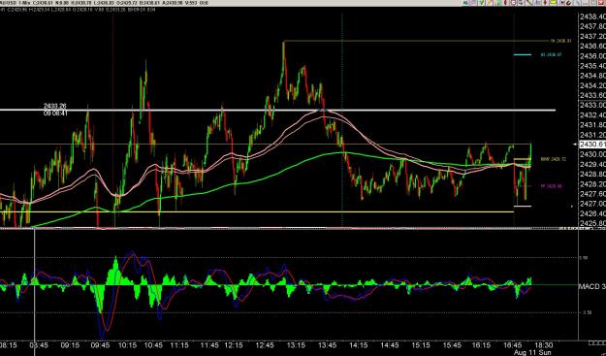
Task: Click price axis value 2428.20
Action: click(x=592, y=184)
